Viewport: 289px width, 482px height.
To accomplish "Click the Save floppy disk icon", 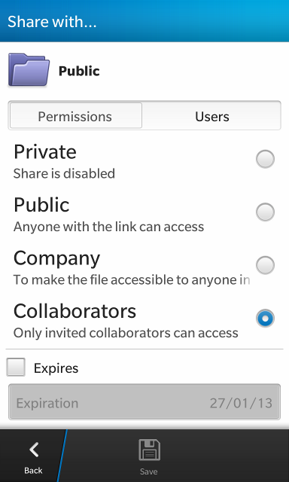I will tap(149, 450).
